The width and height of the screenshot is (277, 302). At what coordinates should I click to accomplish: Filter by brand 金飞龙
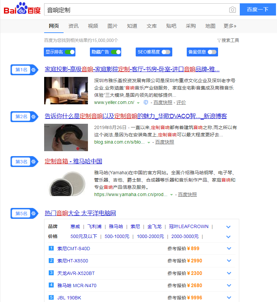click(x=154, y=226)
